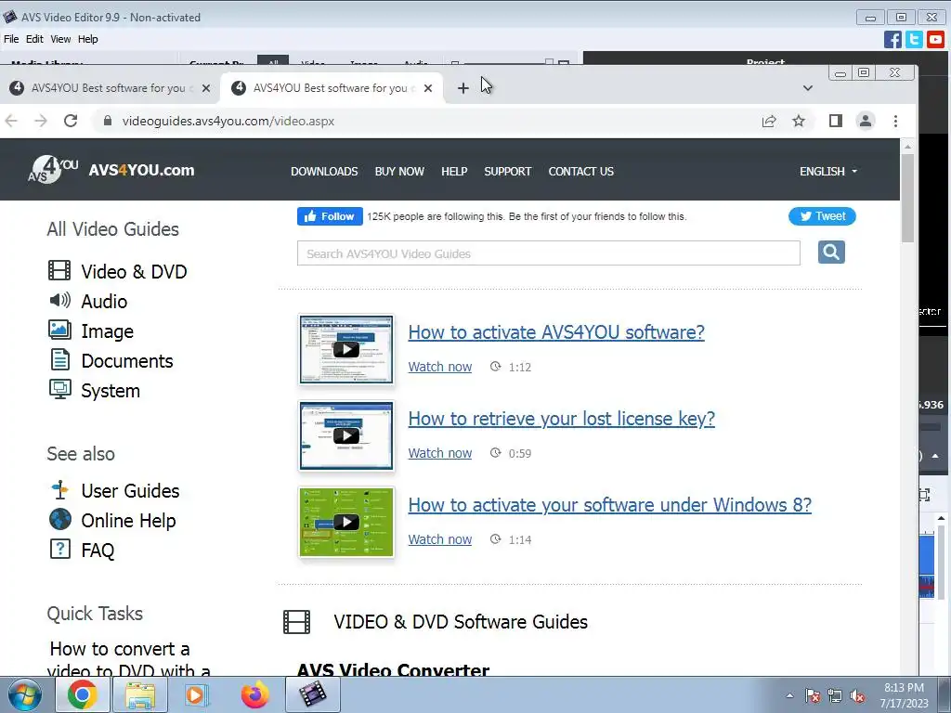The height and width of the screenshot is (713, 951).
Task: Reload the current page
Action: (71, 121)
